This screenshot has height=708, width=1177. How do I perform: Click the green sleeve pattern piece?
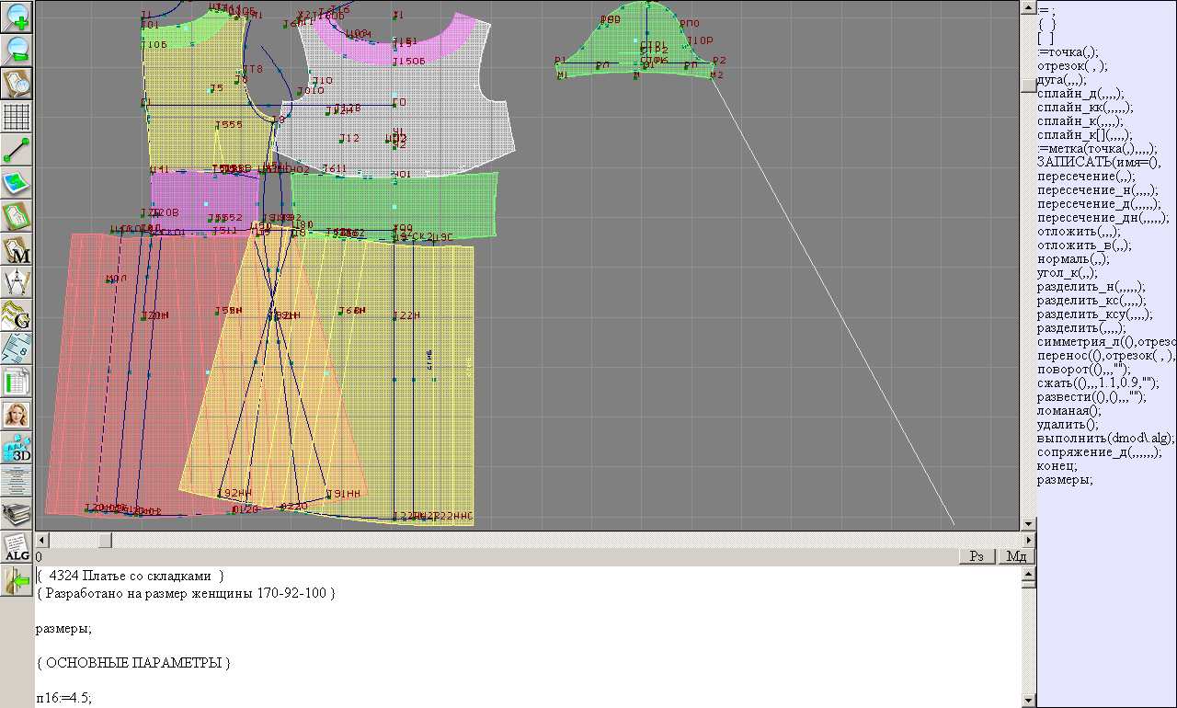tap(634, 46)
